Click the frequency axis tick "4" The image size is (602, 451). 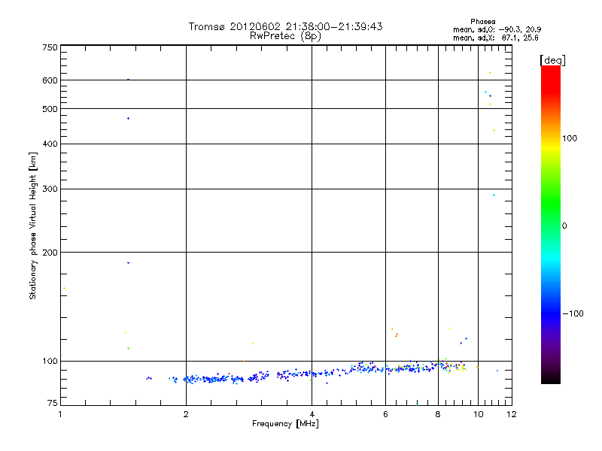(312, 414)
